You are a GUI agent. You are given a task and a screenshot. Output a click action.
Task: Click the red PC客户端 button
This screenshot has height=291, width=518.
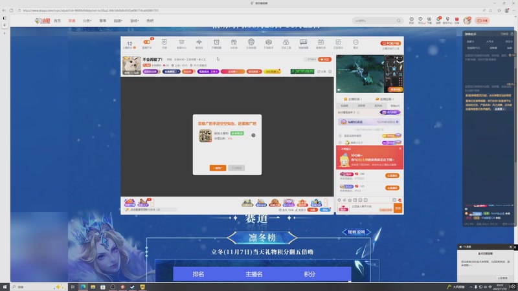(390, 43)
